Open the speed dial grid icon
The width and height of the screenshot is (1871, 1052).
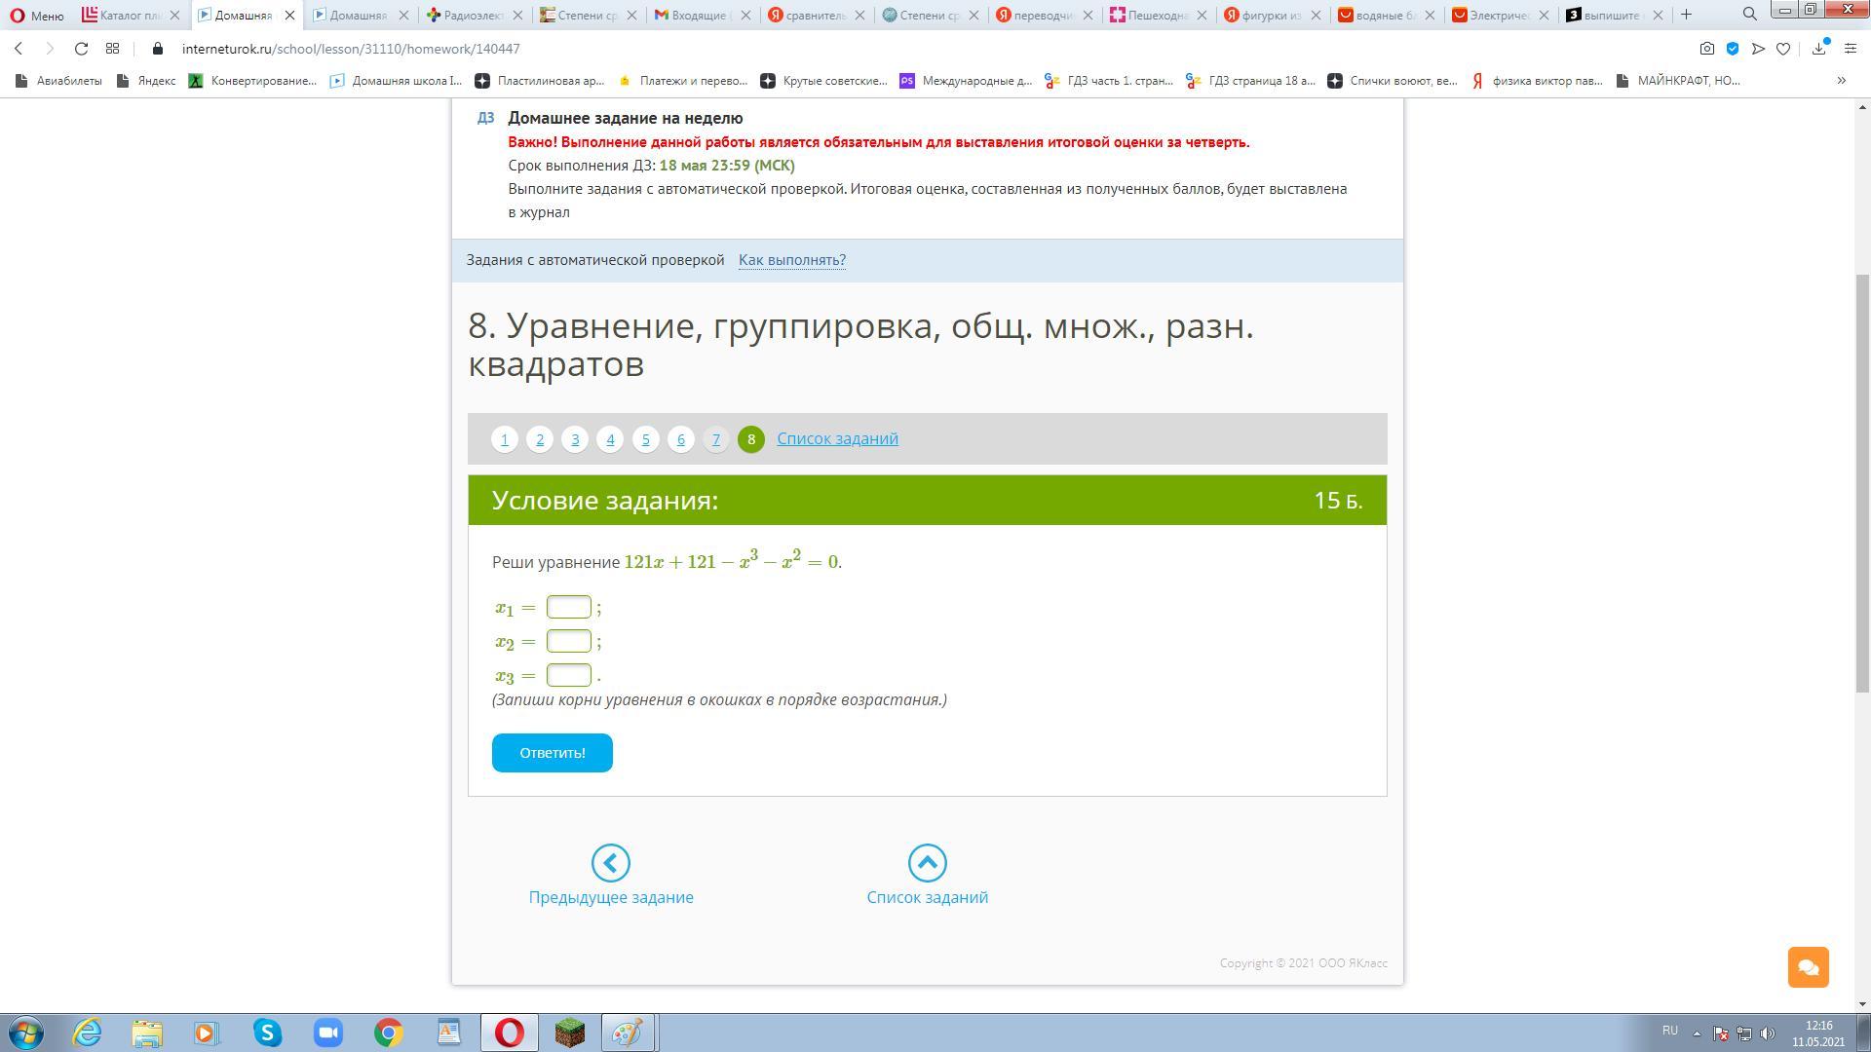112,49
